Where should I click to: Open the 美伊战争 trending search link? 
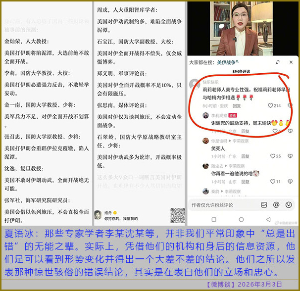click(x=228, y=62)
